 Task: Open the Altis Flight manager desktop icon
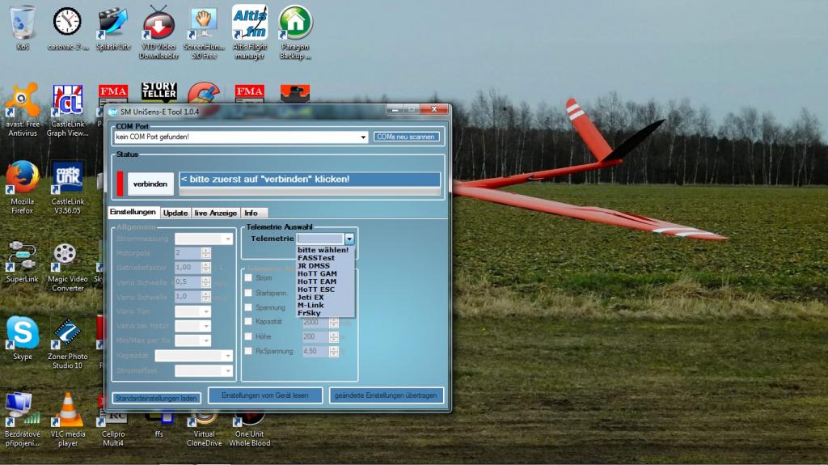click(x=249, y=23)
